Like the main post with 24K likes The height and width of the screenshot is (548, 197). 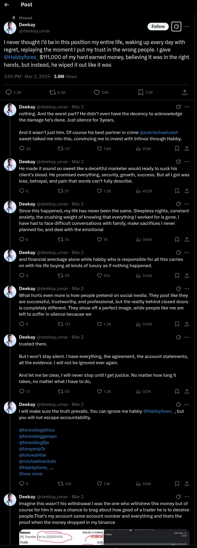[x=97, y=92]
